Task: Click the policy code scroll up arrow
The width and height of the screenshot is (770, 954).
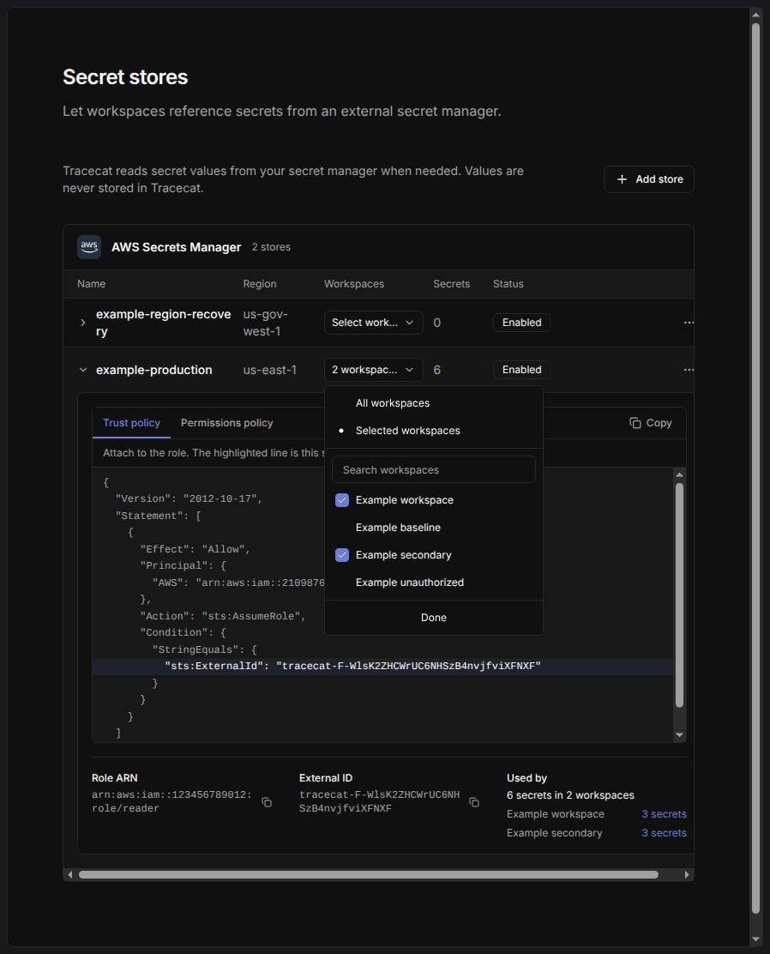Action: coord(679,474)
